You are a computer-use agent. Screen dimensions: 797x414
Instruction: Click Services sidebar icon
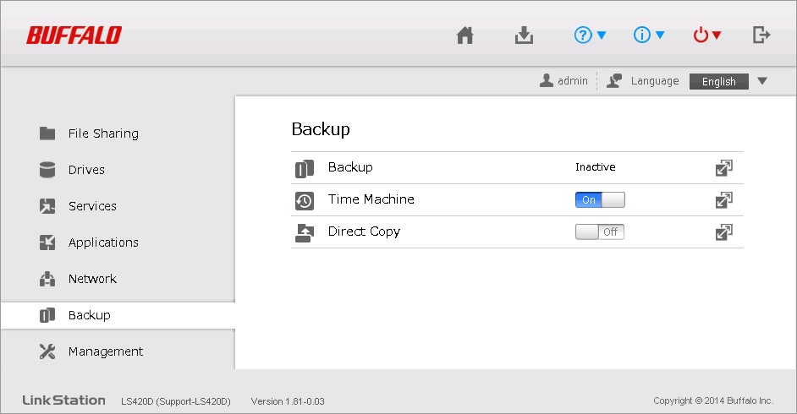(x=47, y=206)
